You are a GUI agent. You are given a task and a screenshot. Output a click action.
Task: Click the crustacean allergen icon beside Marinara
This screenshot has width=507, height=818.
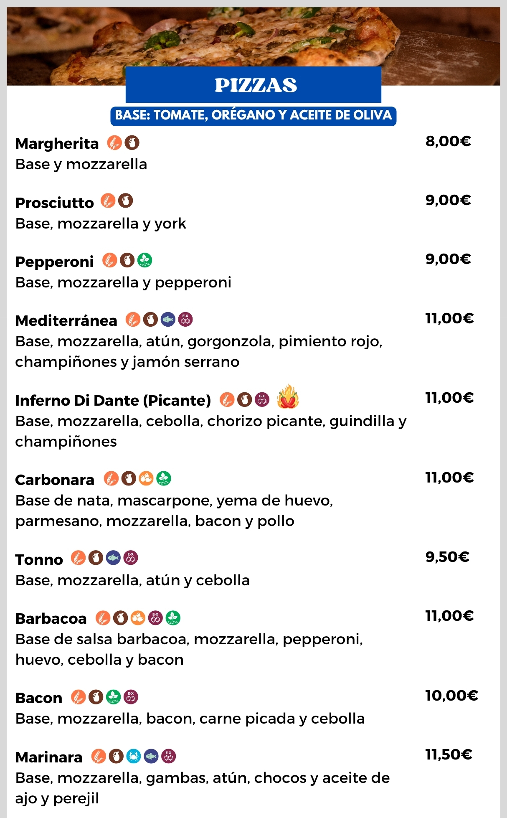134,756
